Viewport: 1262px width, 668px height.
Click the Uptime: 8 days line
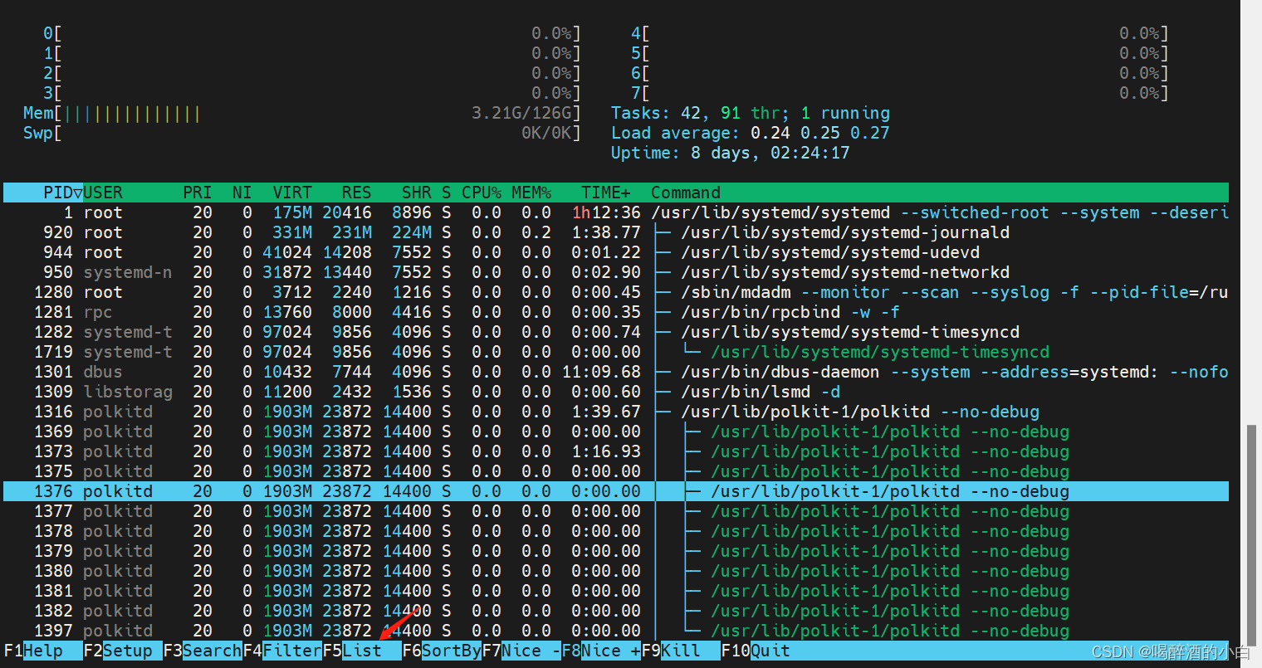(731, 153)
